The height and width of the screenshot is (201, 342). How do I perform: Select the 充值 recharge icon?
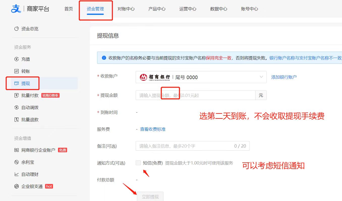pos(17,59)
